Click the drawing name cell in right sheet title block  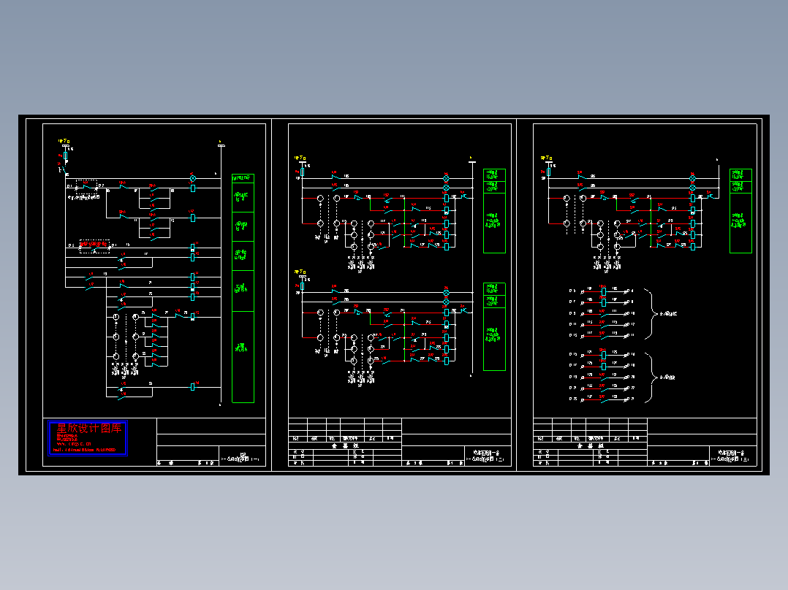click(x=733, y=456)
